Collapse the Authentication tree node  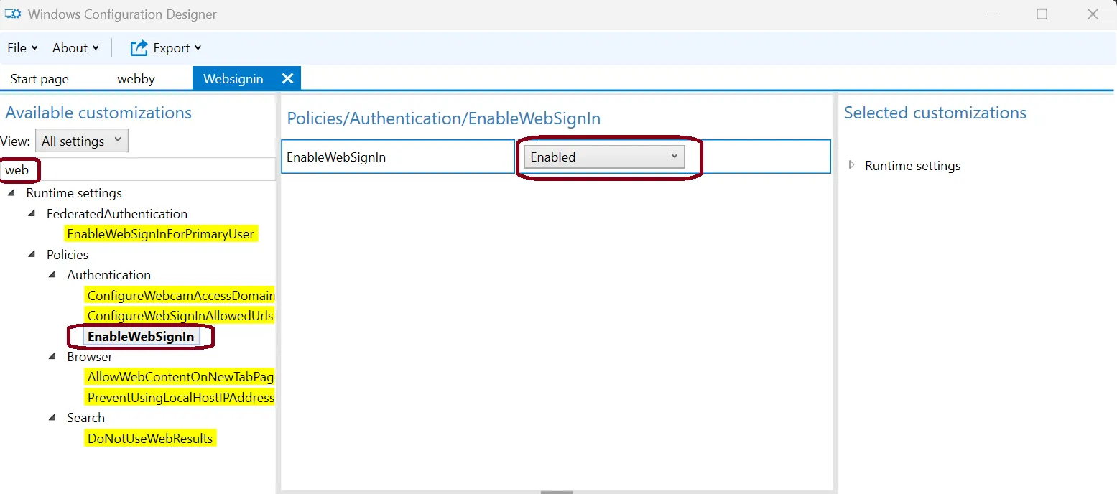52,275
